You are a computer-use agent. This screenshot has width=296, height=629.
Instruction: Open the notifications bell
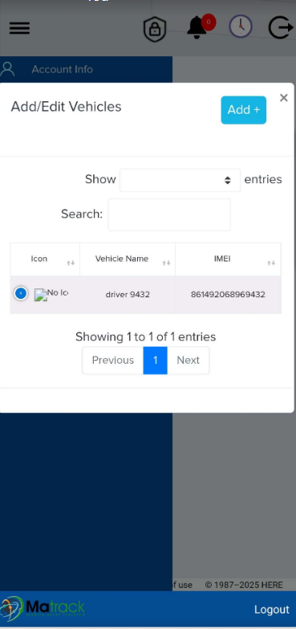click(197, 27)
